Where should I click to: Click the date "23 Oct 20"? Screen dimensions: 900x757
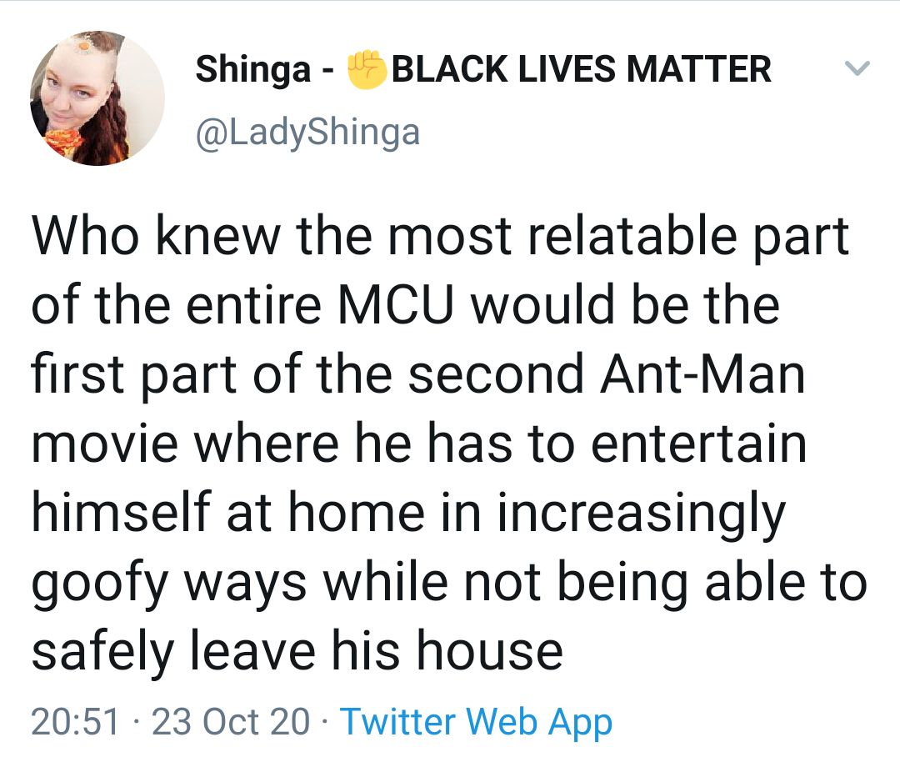pyautogui.click(x=231, y=721)
